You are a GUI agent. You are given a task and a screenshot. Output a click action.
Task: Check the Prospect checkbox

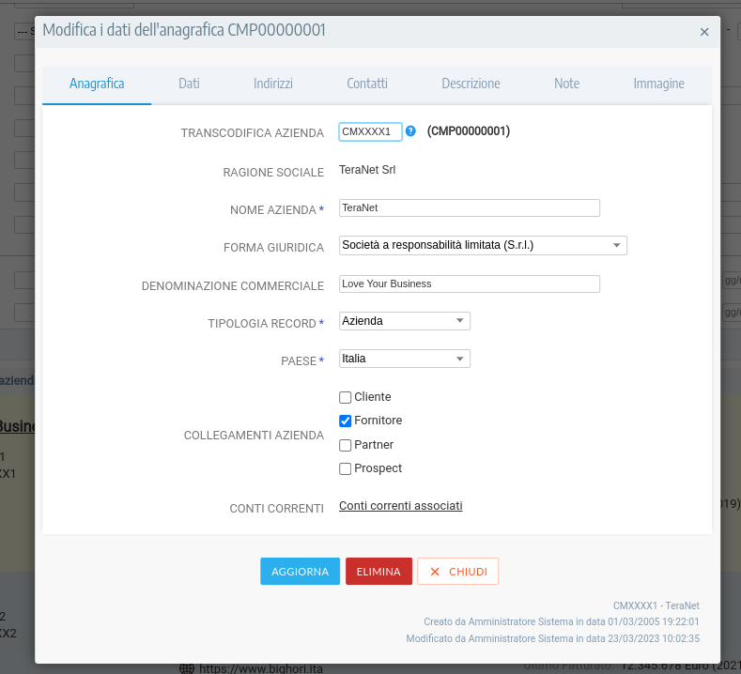(346, 468)
